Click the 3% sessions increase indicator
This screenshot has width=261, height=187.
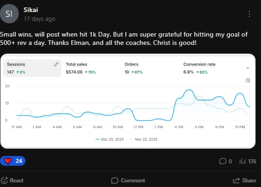coord(21,72)
